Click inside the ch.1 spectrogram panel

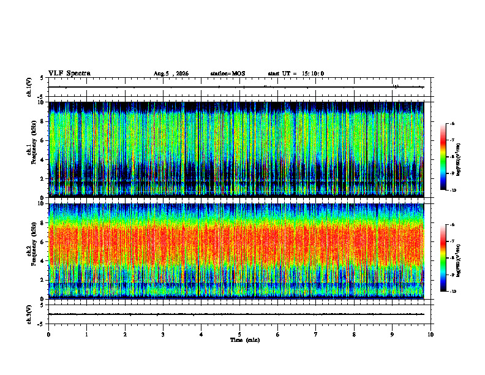click(236, 150)
